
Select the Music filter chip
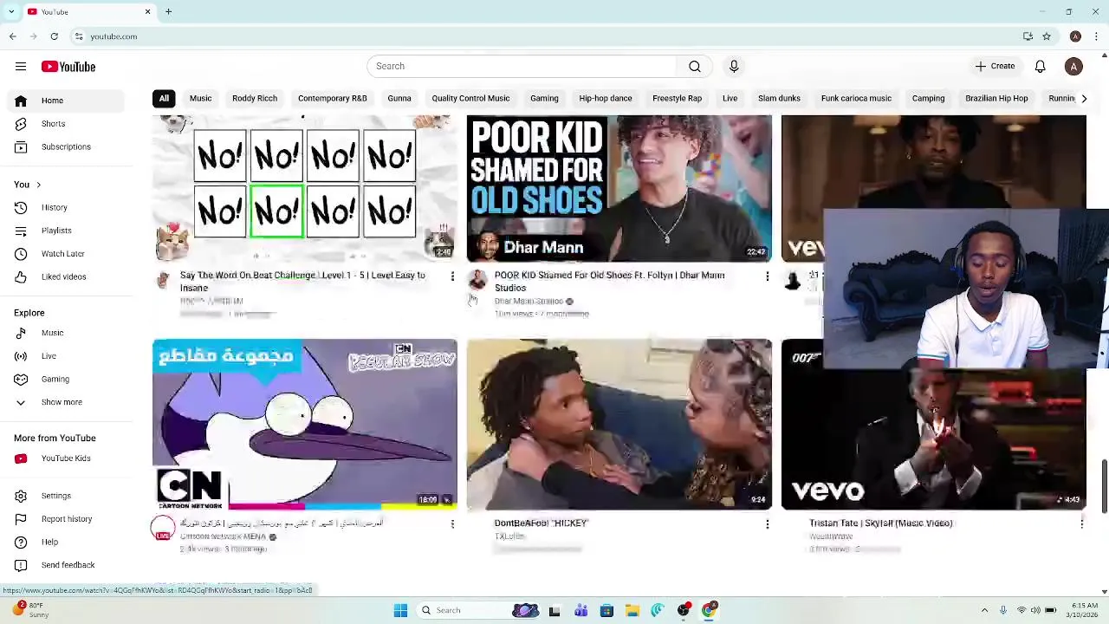point(200,98)
